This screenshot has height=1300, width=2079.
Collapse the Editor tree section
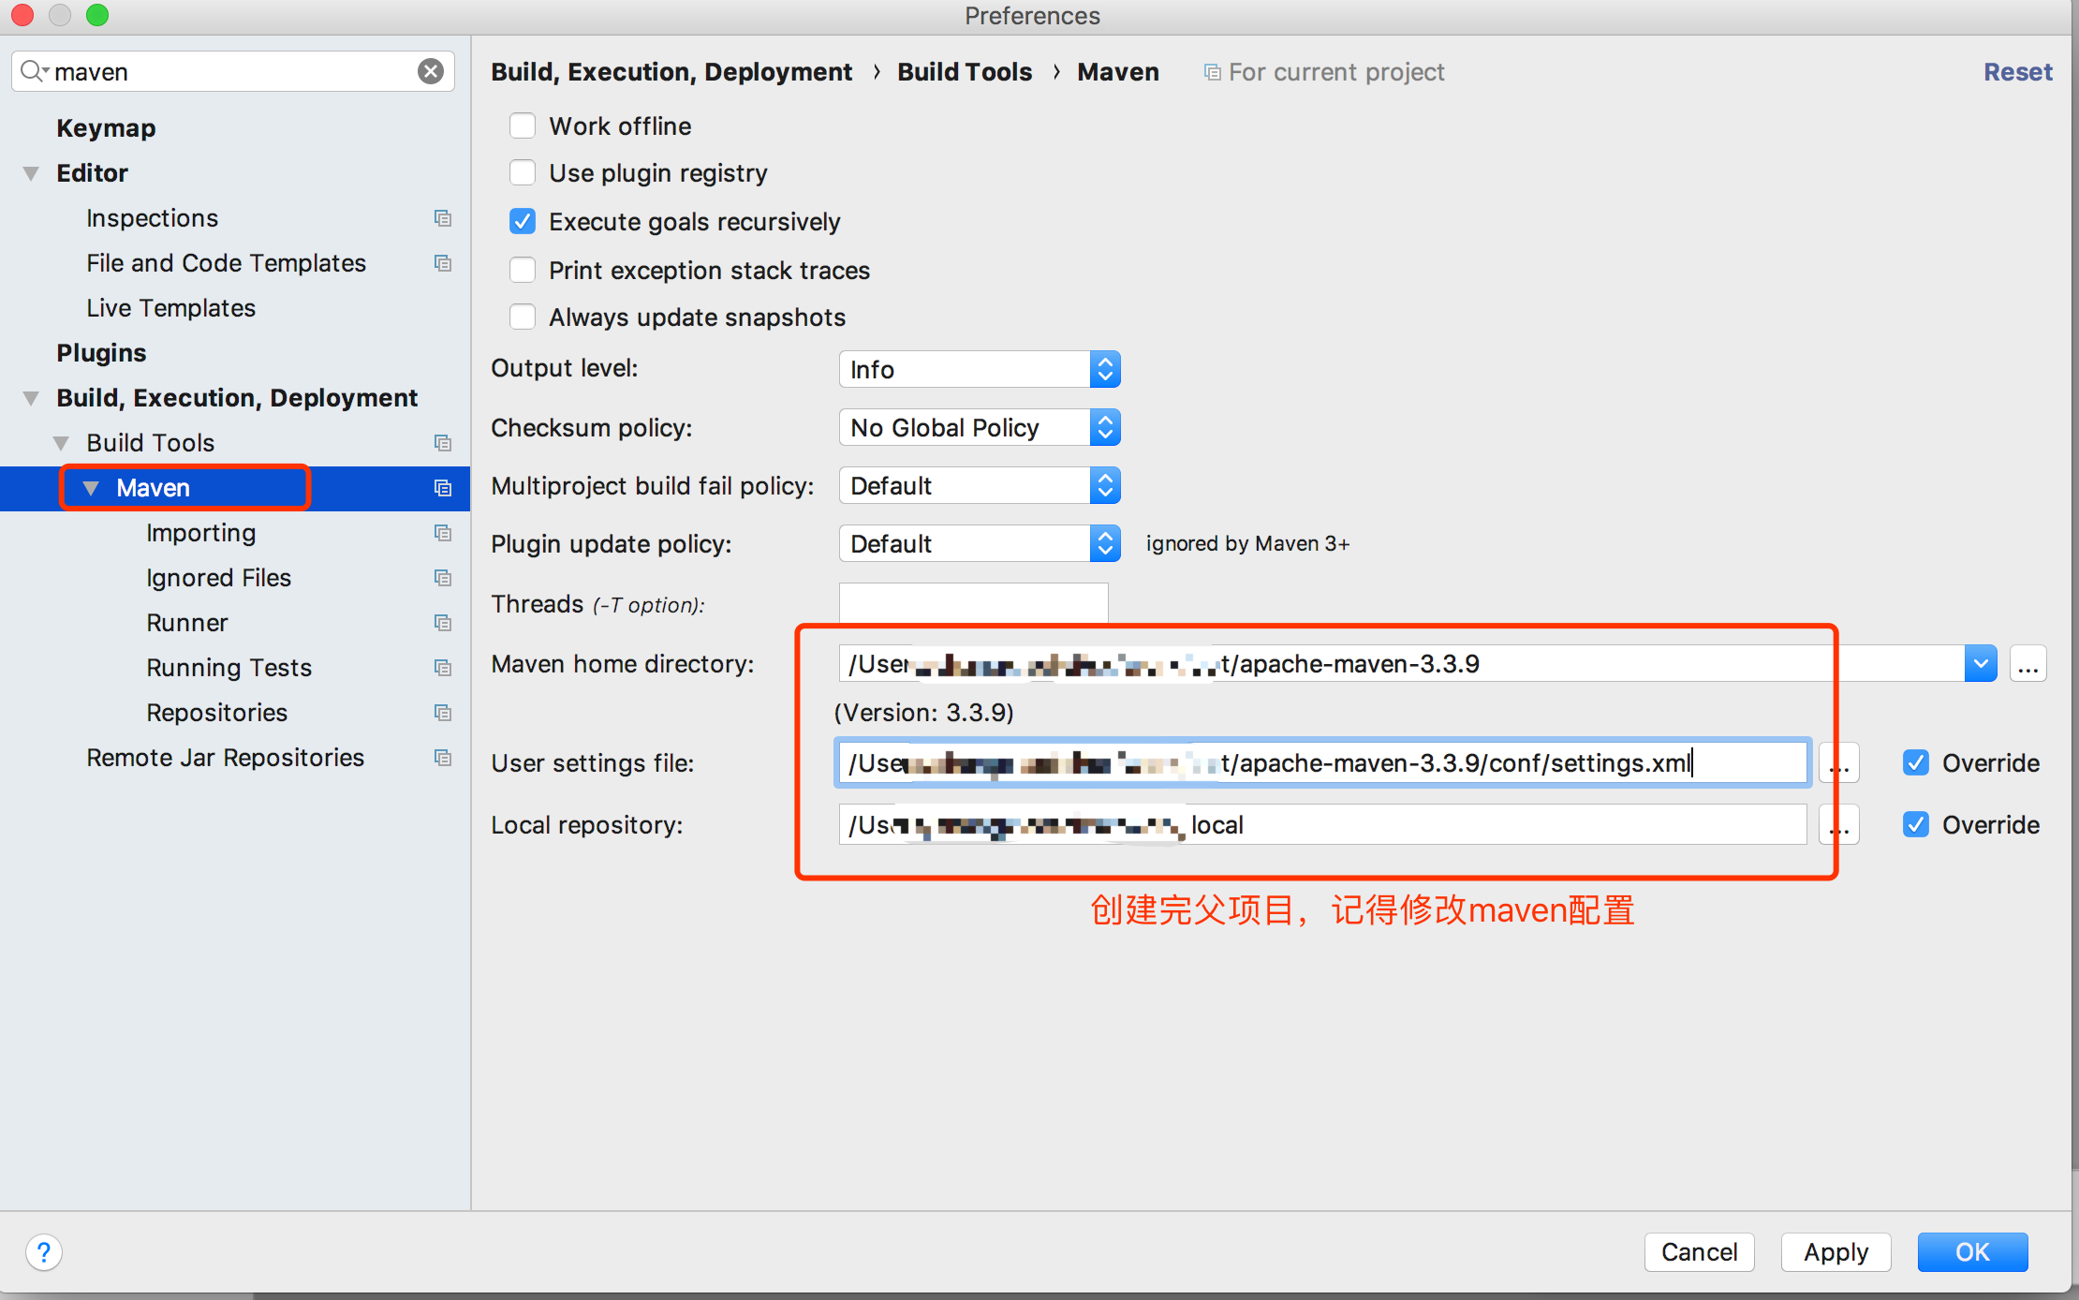pyautogui.click(x=31, y=173)
